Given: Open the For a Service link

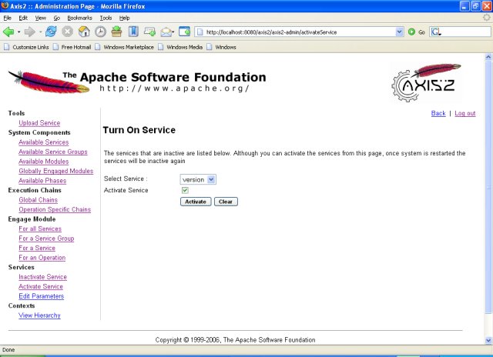Looking at the screenshot, I should (37, 248).
